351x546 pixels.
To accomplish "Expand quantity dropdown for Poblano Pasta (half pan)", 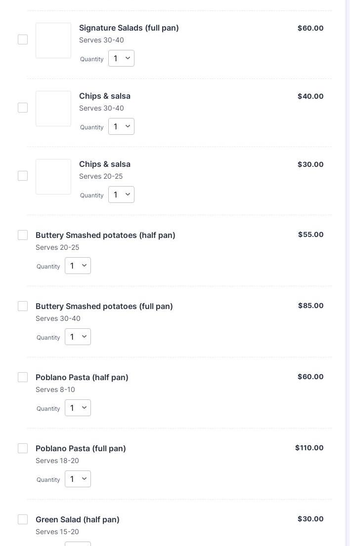I will point(78,408).
